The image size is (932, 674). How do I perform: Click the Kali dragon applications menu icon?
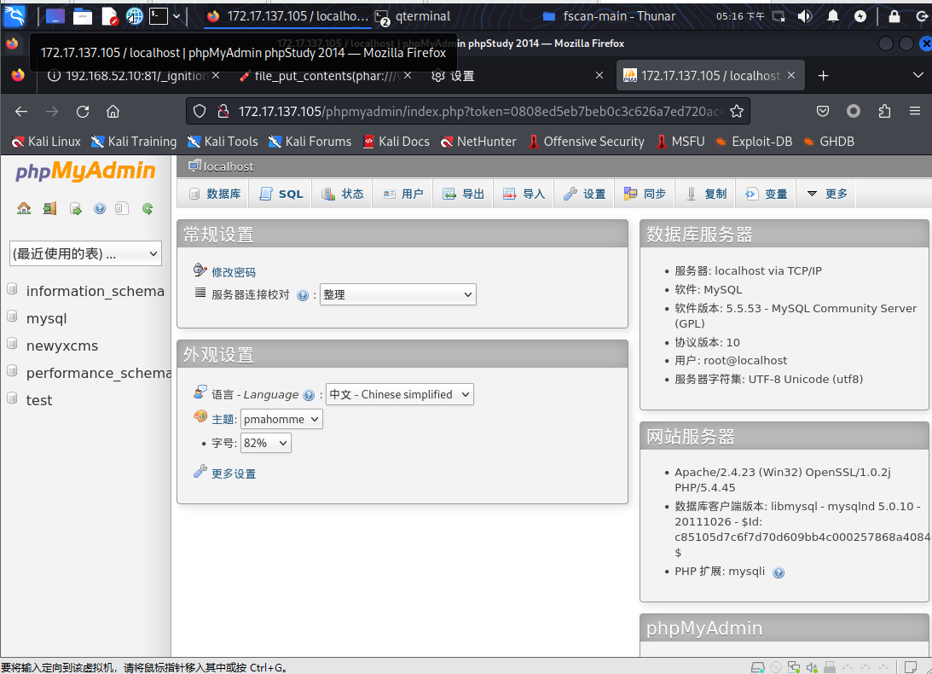(x=14, y=16)
